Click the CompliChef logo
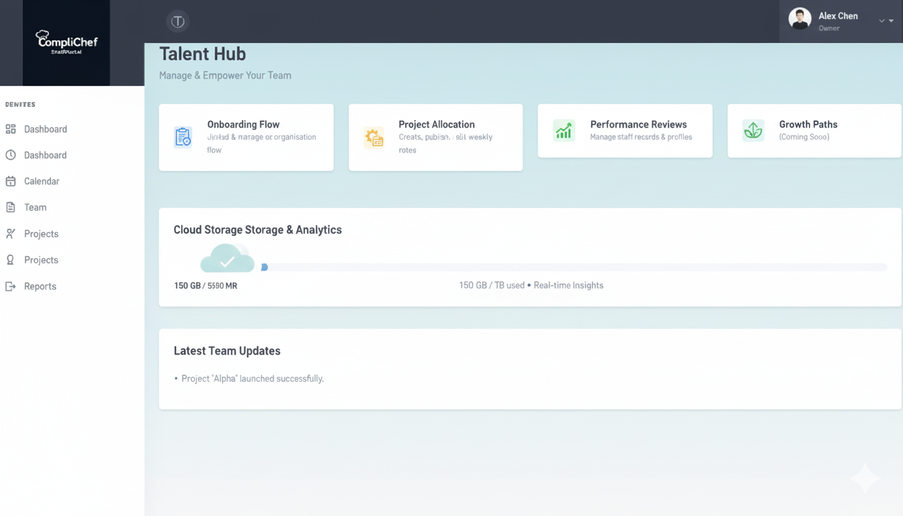Viewport: 903px width, 516px height. pyautogui.click(x=67, y=43)
